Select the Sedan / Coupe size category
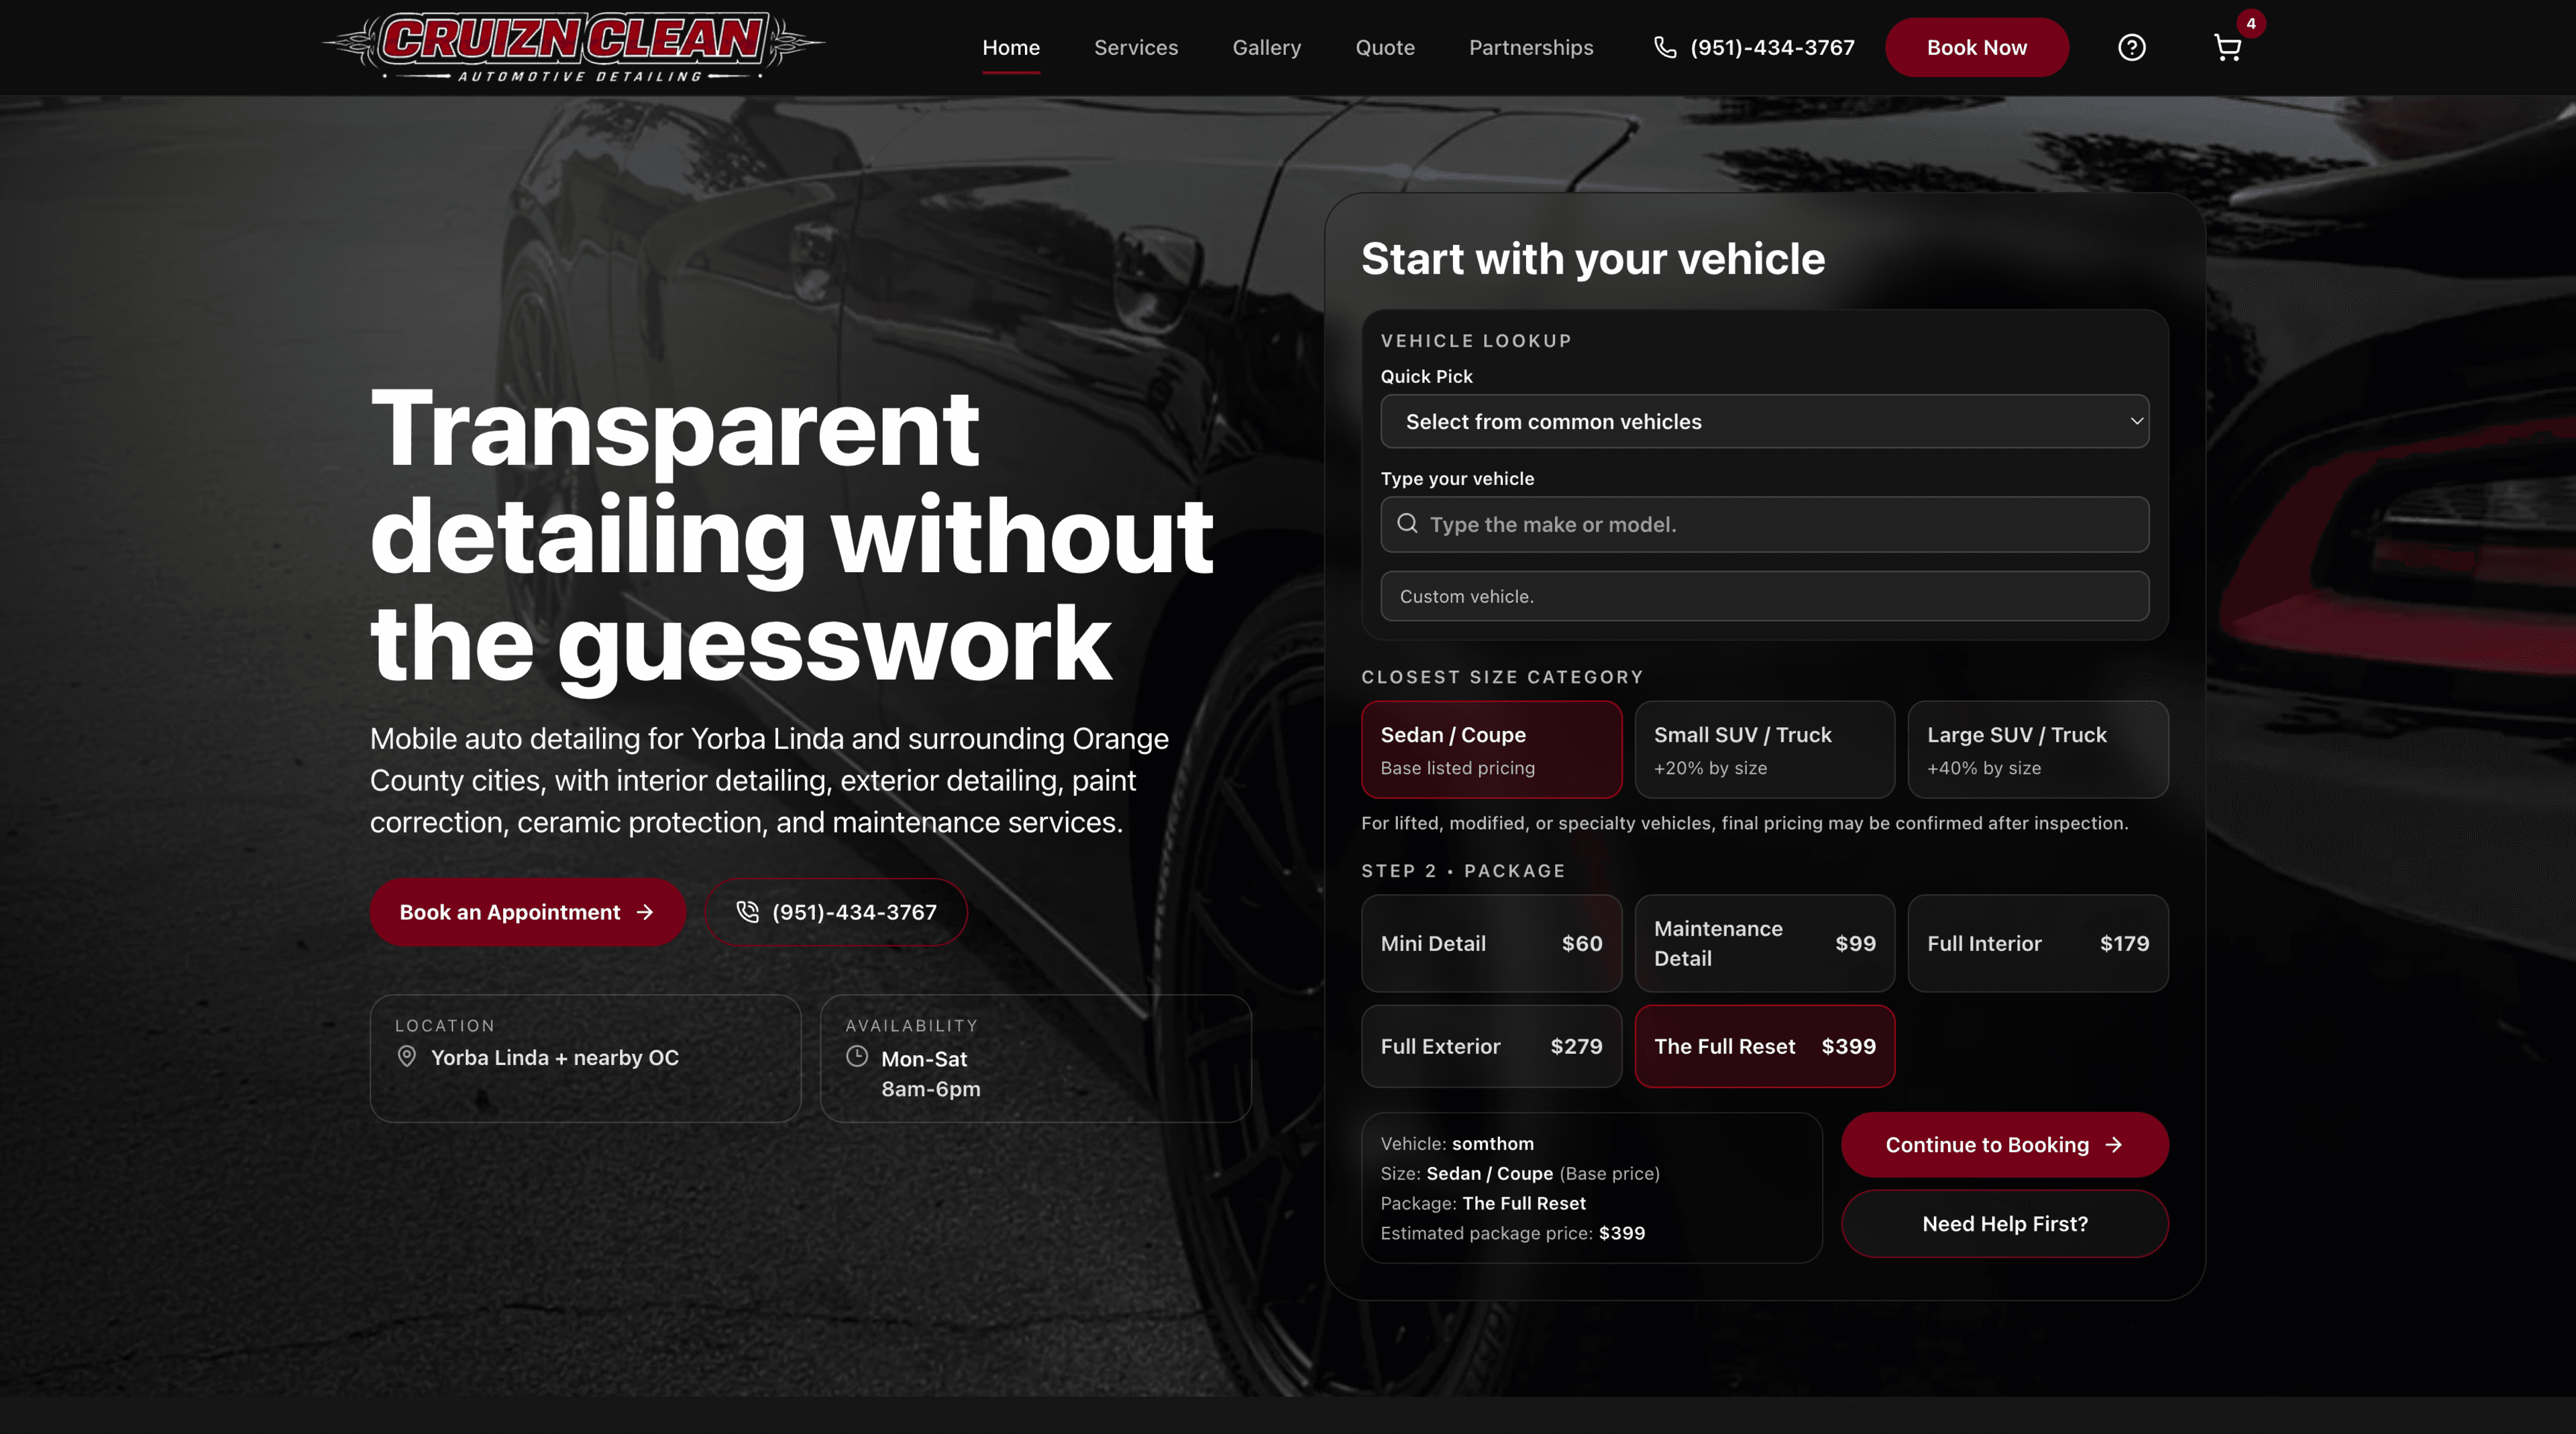 pos(1491,749)
